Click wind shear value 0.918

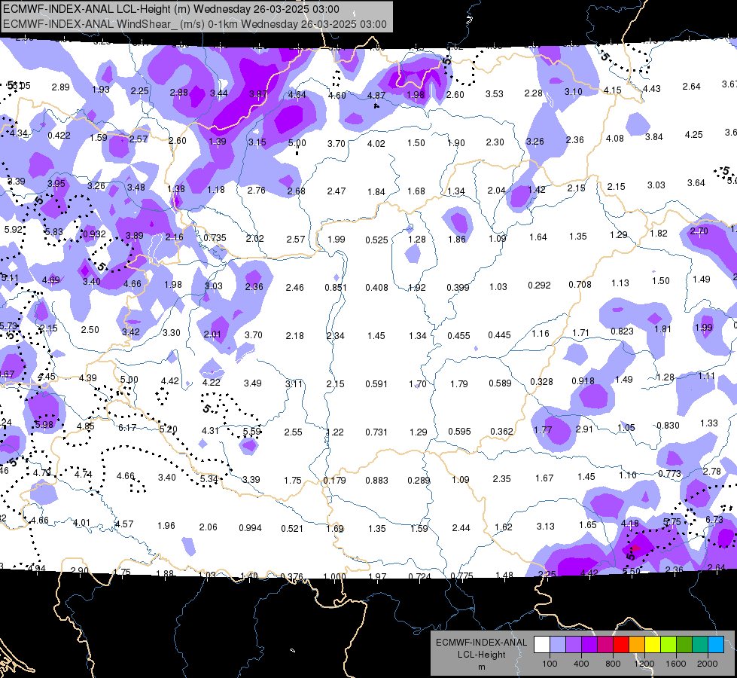(x=583, y=380)
